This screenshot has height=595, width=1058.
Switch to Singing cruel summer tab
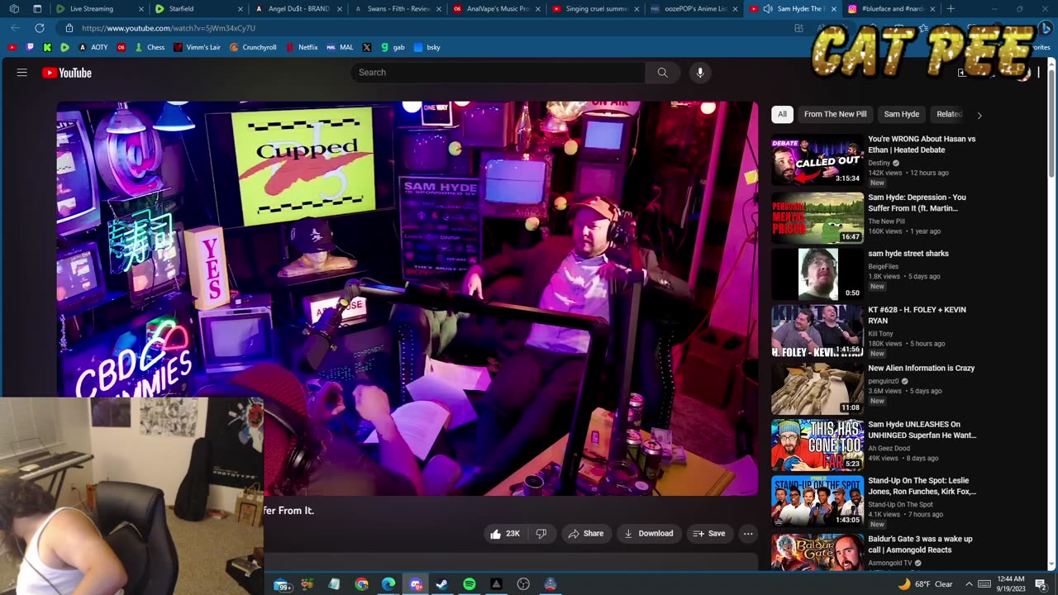pos(595,9)
